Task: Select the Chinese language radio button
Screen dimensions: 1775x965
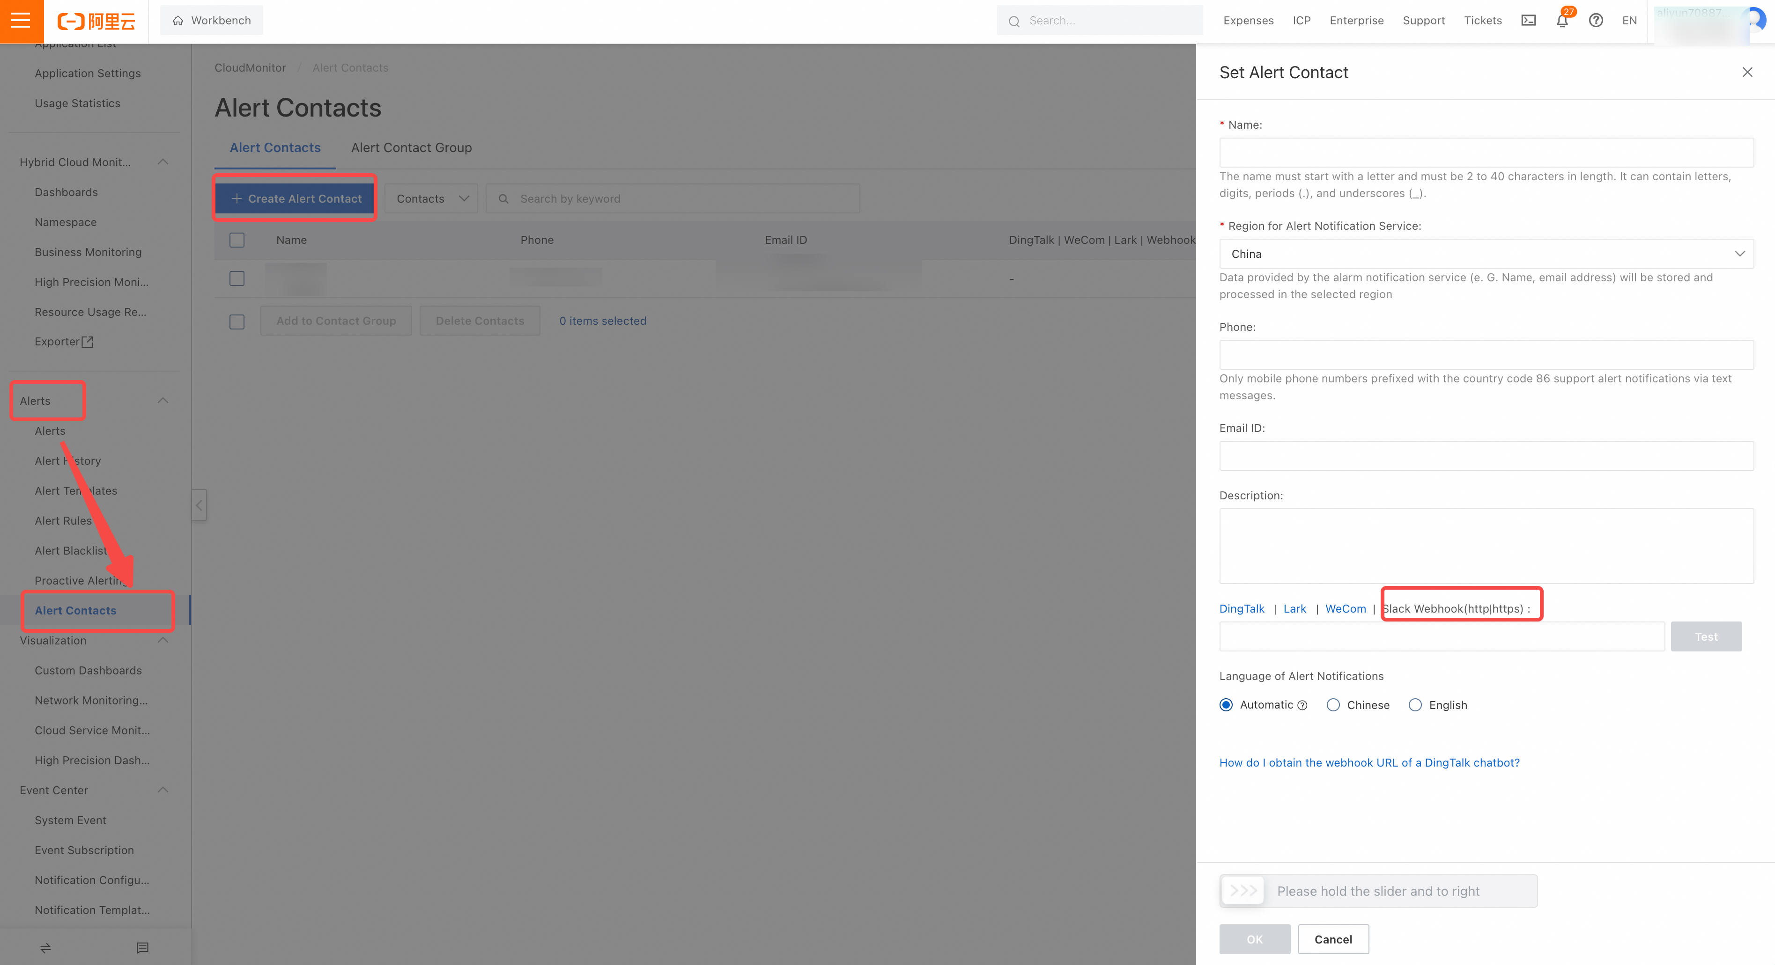Action: click(x=1333, y=705)
